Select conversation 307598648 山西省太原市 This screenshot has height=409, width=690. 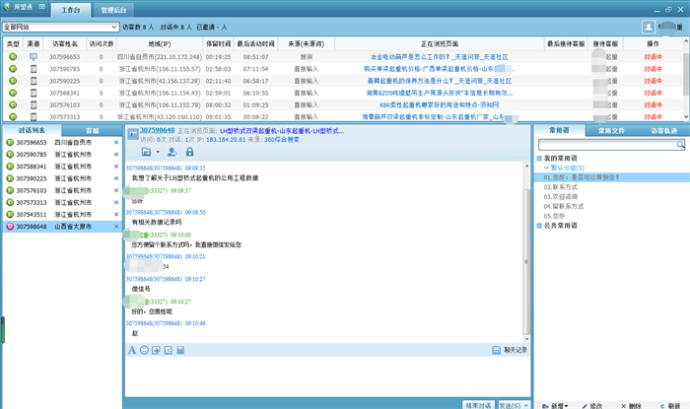tap(59, 226)
